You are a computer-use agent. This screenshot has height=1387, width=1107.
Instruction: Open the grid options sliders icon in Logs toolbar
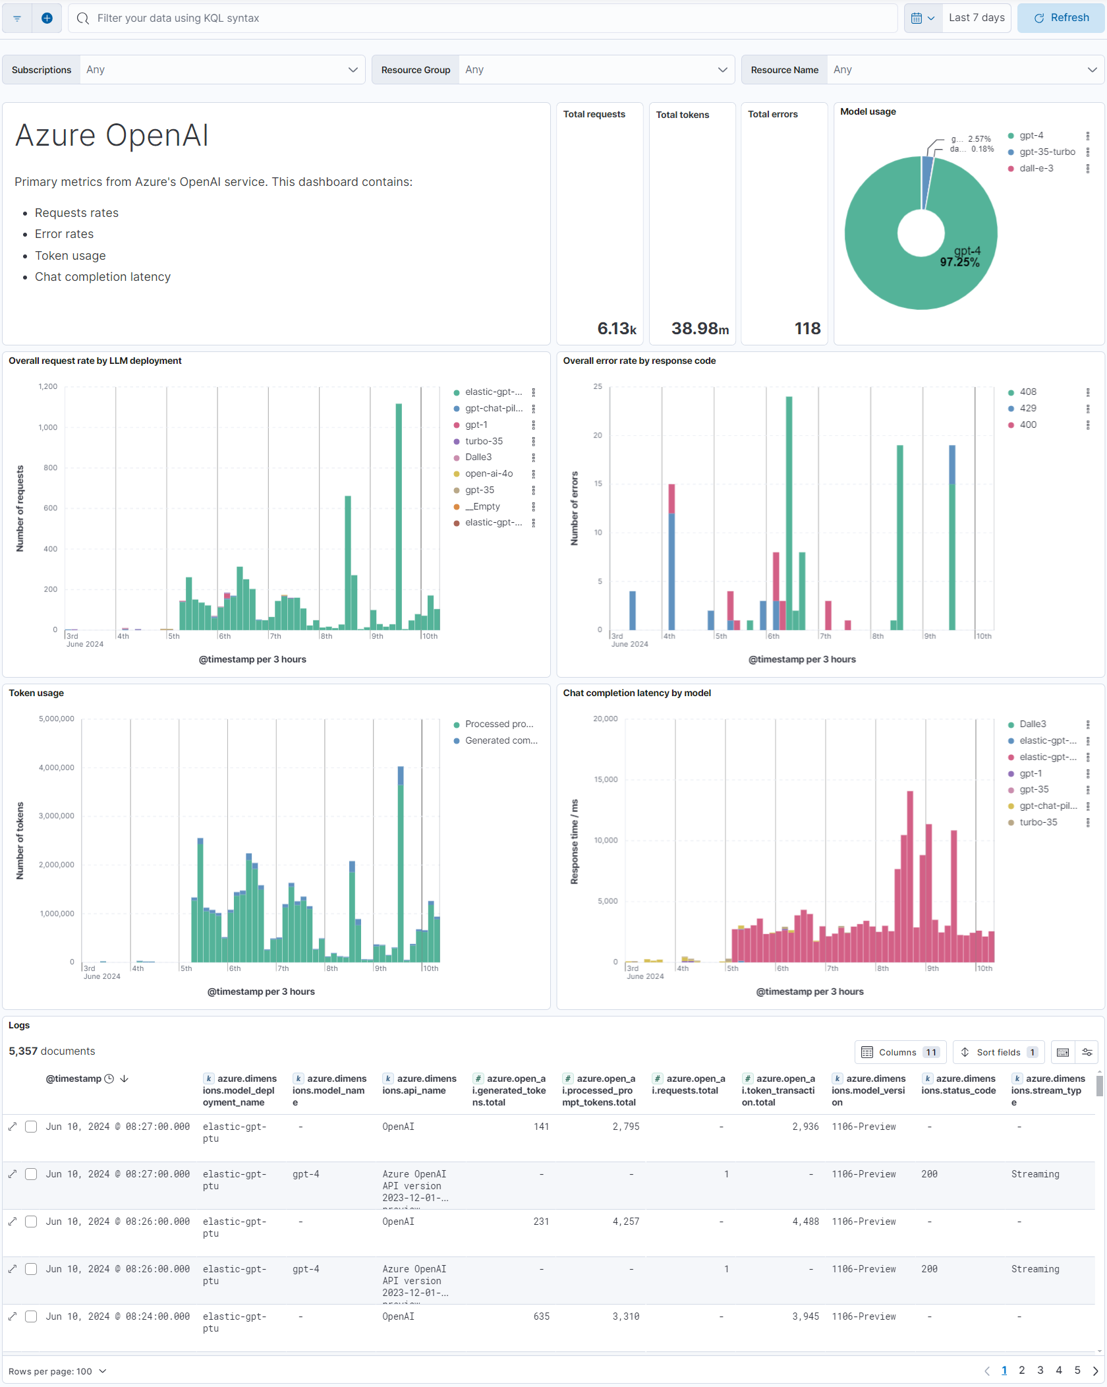1087,1052
